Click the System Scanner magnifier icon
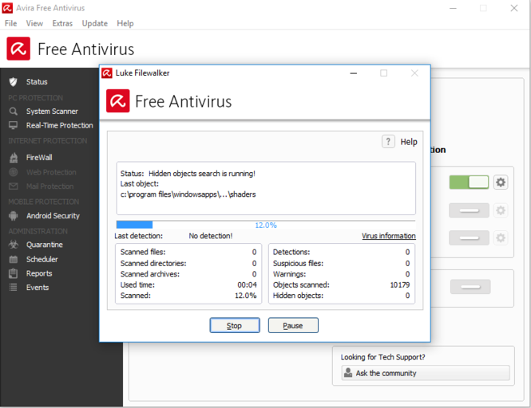 point(14,112)
